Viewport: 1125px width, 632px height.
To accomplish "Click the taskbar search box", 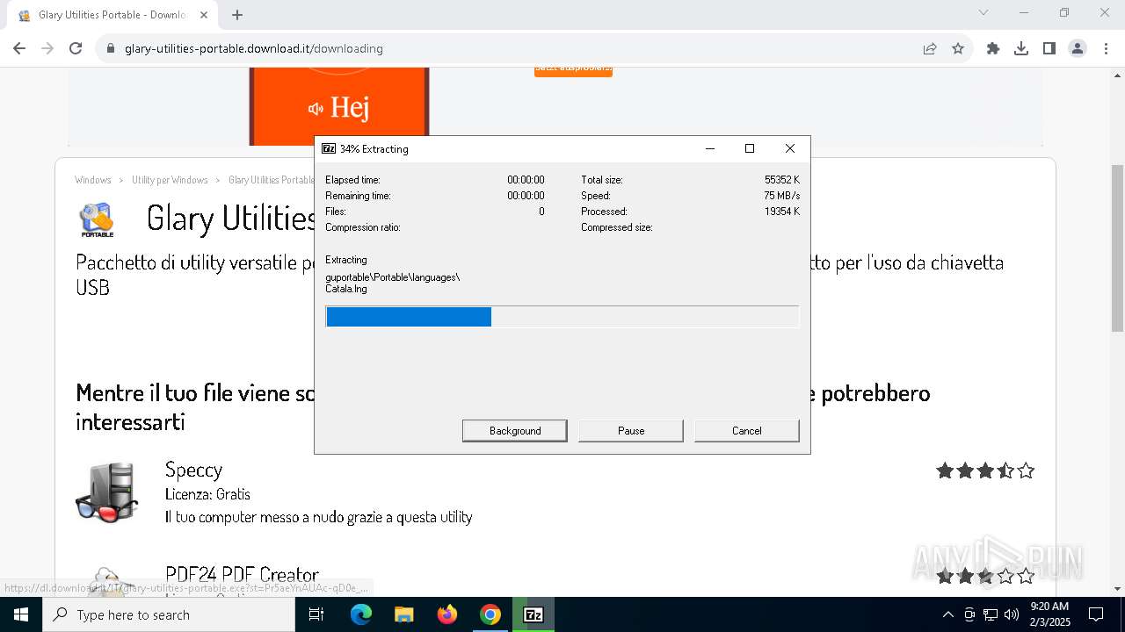I will point(169,614).
